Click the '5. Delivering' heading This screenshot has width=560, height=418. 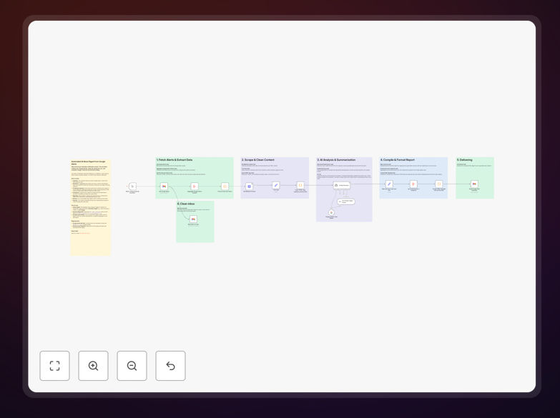click(x=465, y=160)
